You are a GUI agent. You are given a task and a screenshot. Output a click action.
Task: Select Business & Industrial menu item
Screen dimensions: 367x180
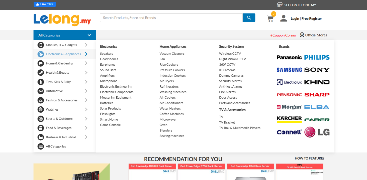point(61,137)
